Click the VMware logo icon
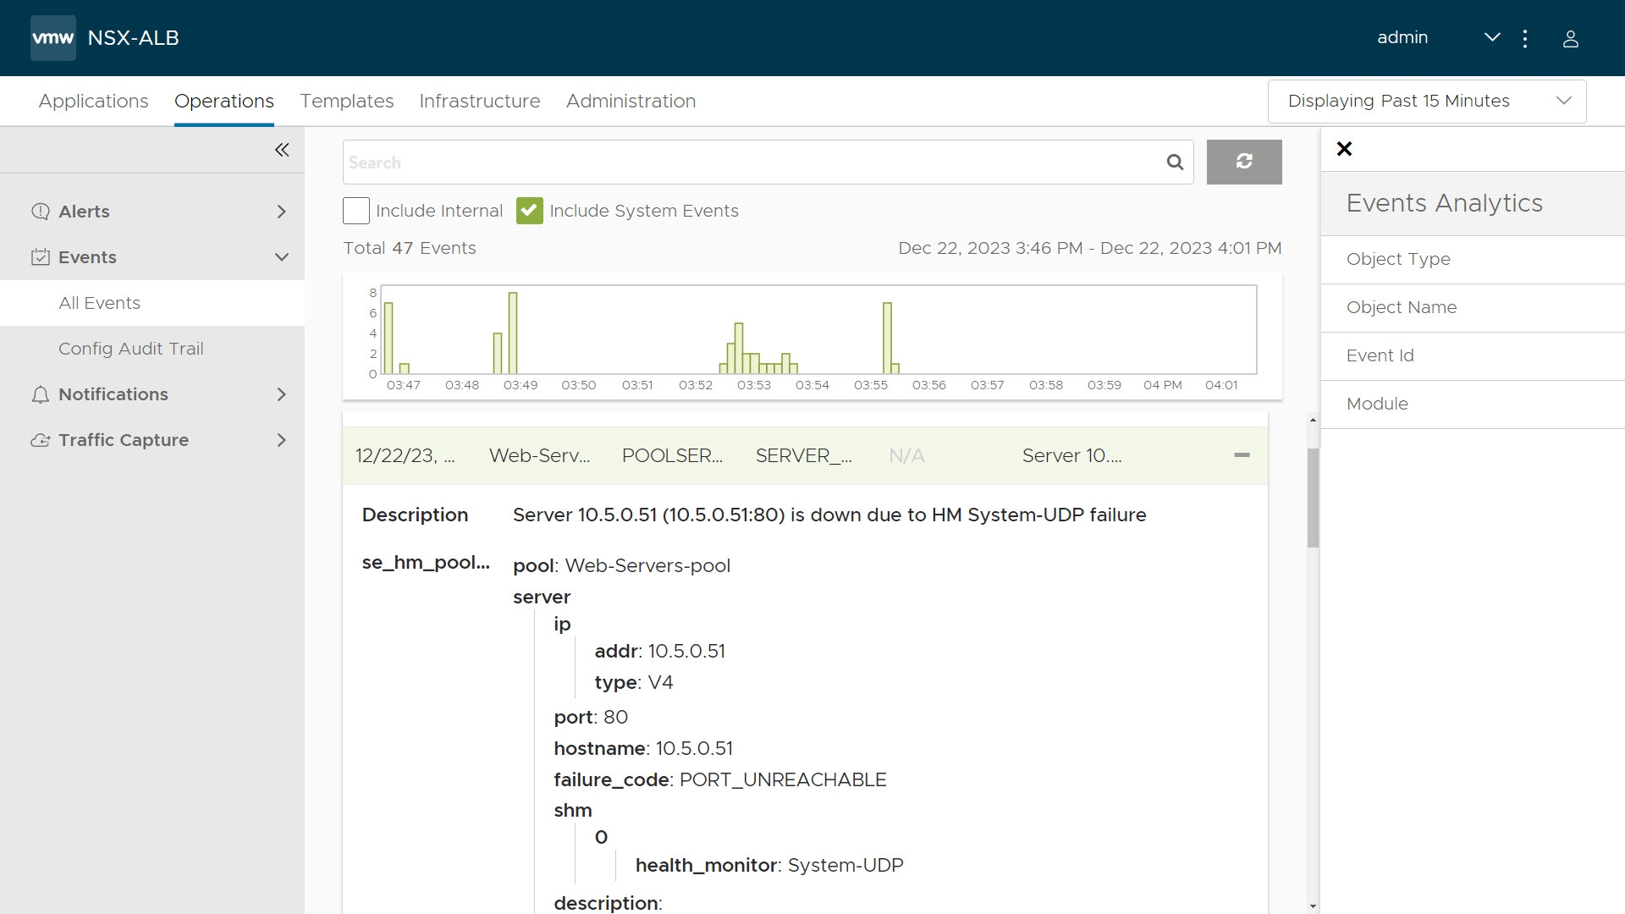Screen dimensions: 1625x914 52,38
